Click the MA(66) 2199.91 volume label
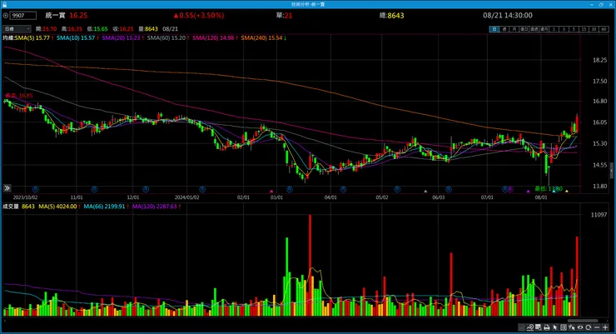This screenshot has width=616, height=334. [106, 207]
